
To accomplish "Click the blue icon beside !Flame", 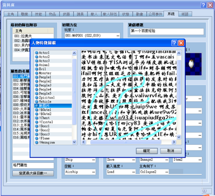I will coord(37,138).
